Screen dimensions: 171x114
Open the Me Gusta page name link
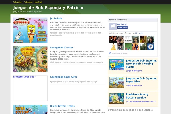122,24
